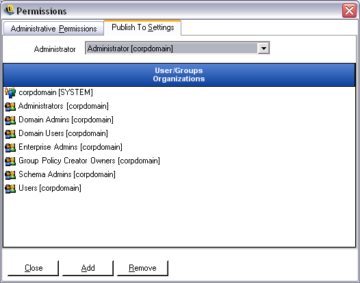Viewport: 360px width, 283px height.
Task: Select Schema Admins [corpdomain] row text
Action: point(67,174)
